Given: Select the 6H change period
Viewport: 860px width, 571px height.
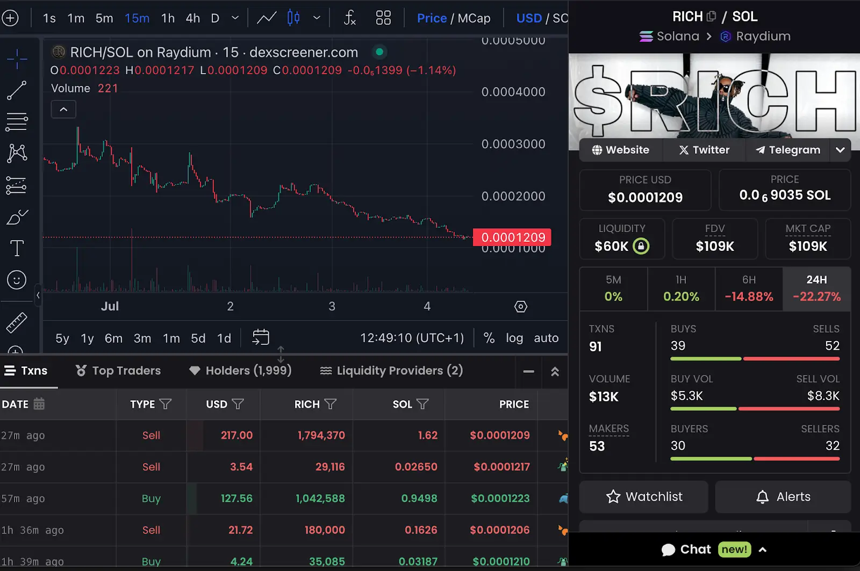Looking at the screenshot, I should (x=749, y=288).
